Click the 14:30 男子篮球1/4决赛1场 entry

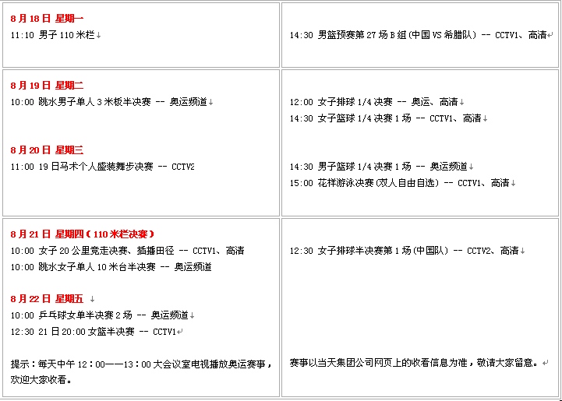coord(382,167)
